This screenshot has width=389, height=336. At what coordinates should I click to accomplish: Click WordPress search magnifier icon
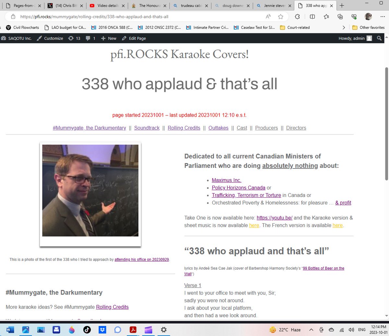(379, 38)
